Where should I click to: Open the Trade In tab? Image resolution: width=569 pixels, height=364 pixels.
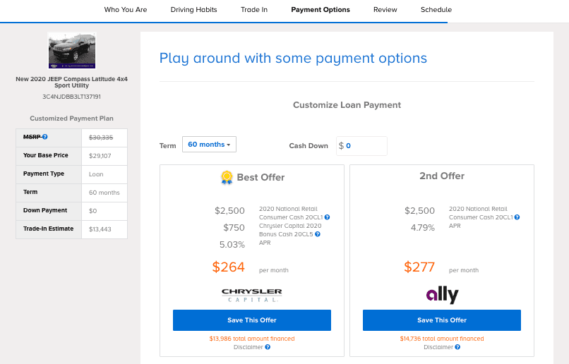pos(254,10)
